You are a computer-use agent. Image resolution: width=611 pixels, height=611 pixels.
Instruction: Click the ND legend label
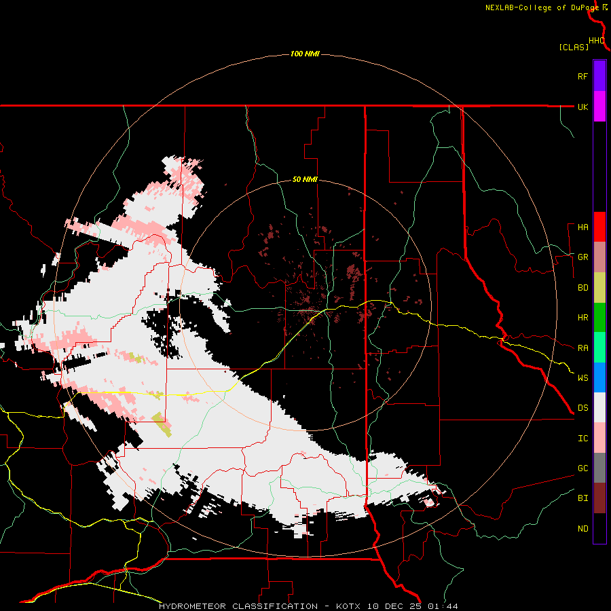tap(583, 529)
